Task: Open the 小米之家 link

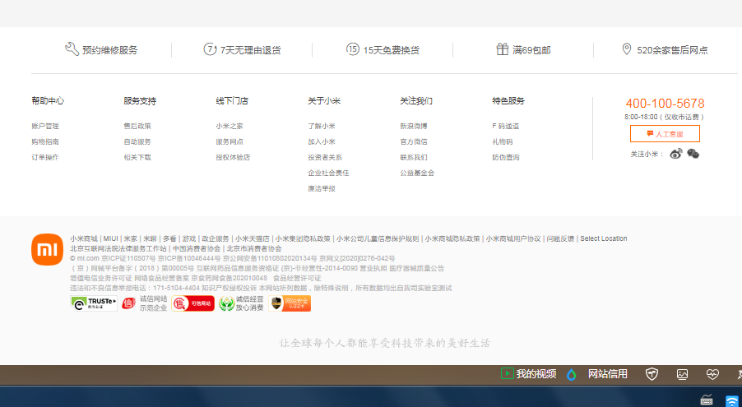Action: click(230, 126)
